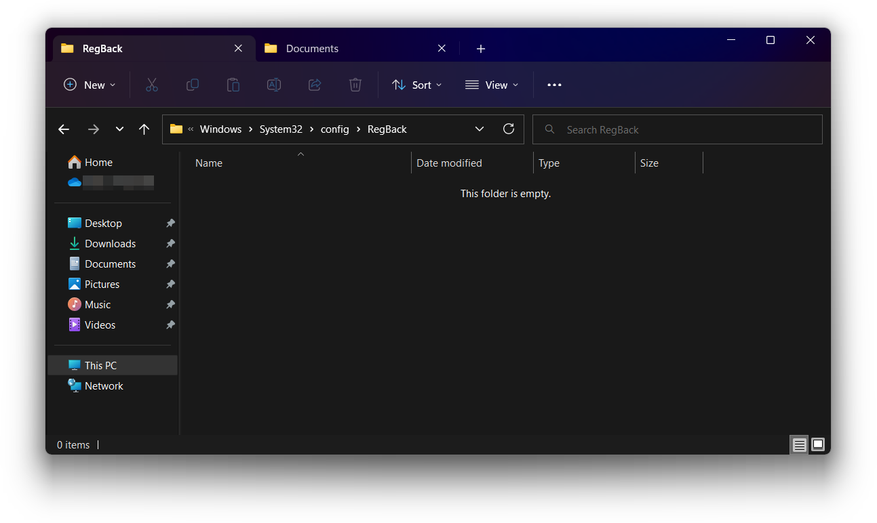This screenshot has height=523, width=877.
Task: Click the Paste clipboard icon
Action: click(233, 85)
